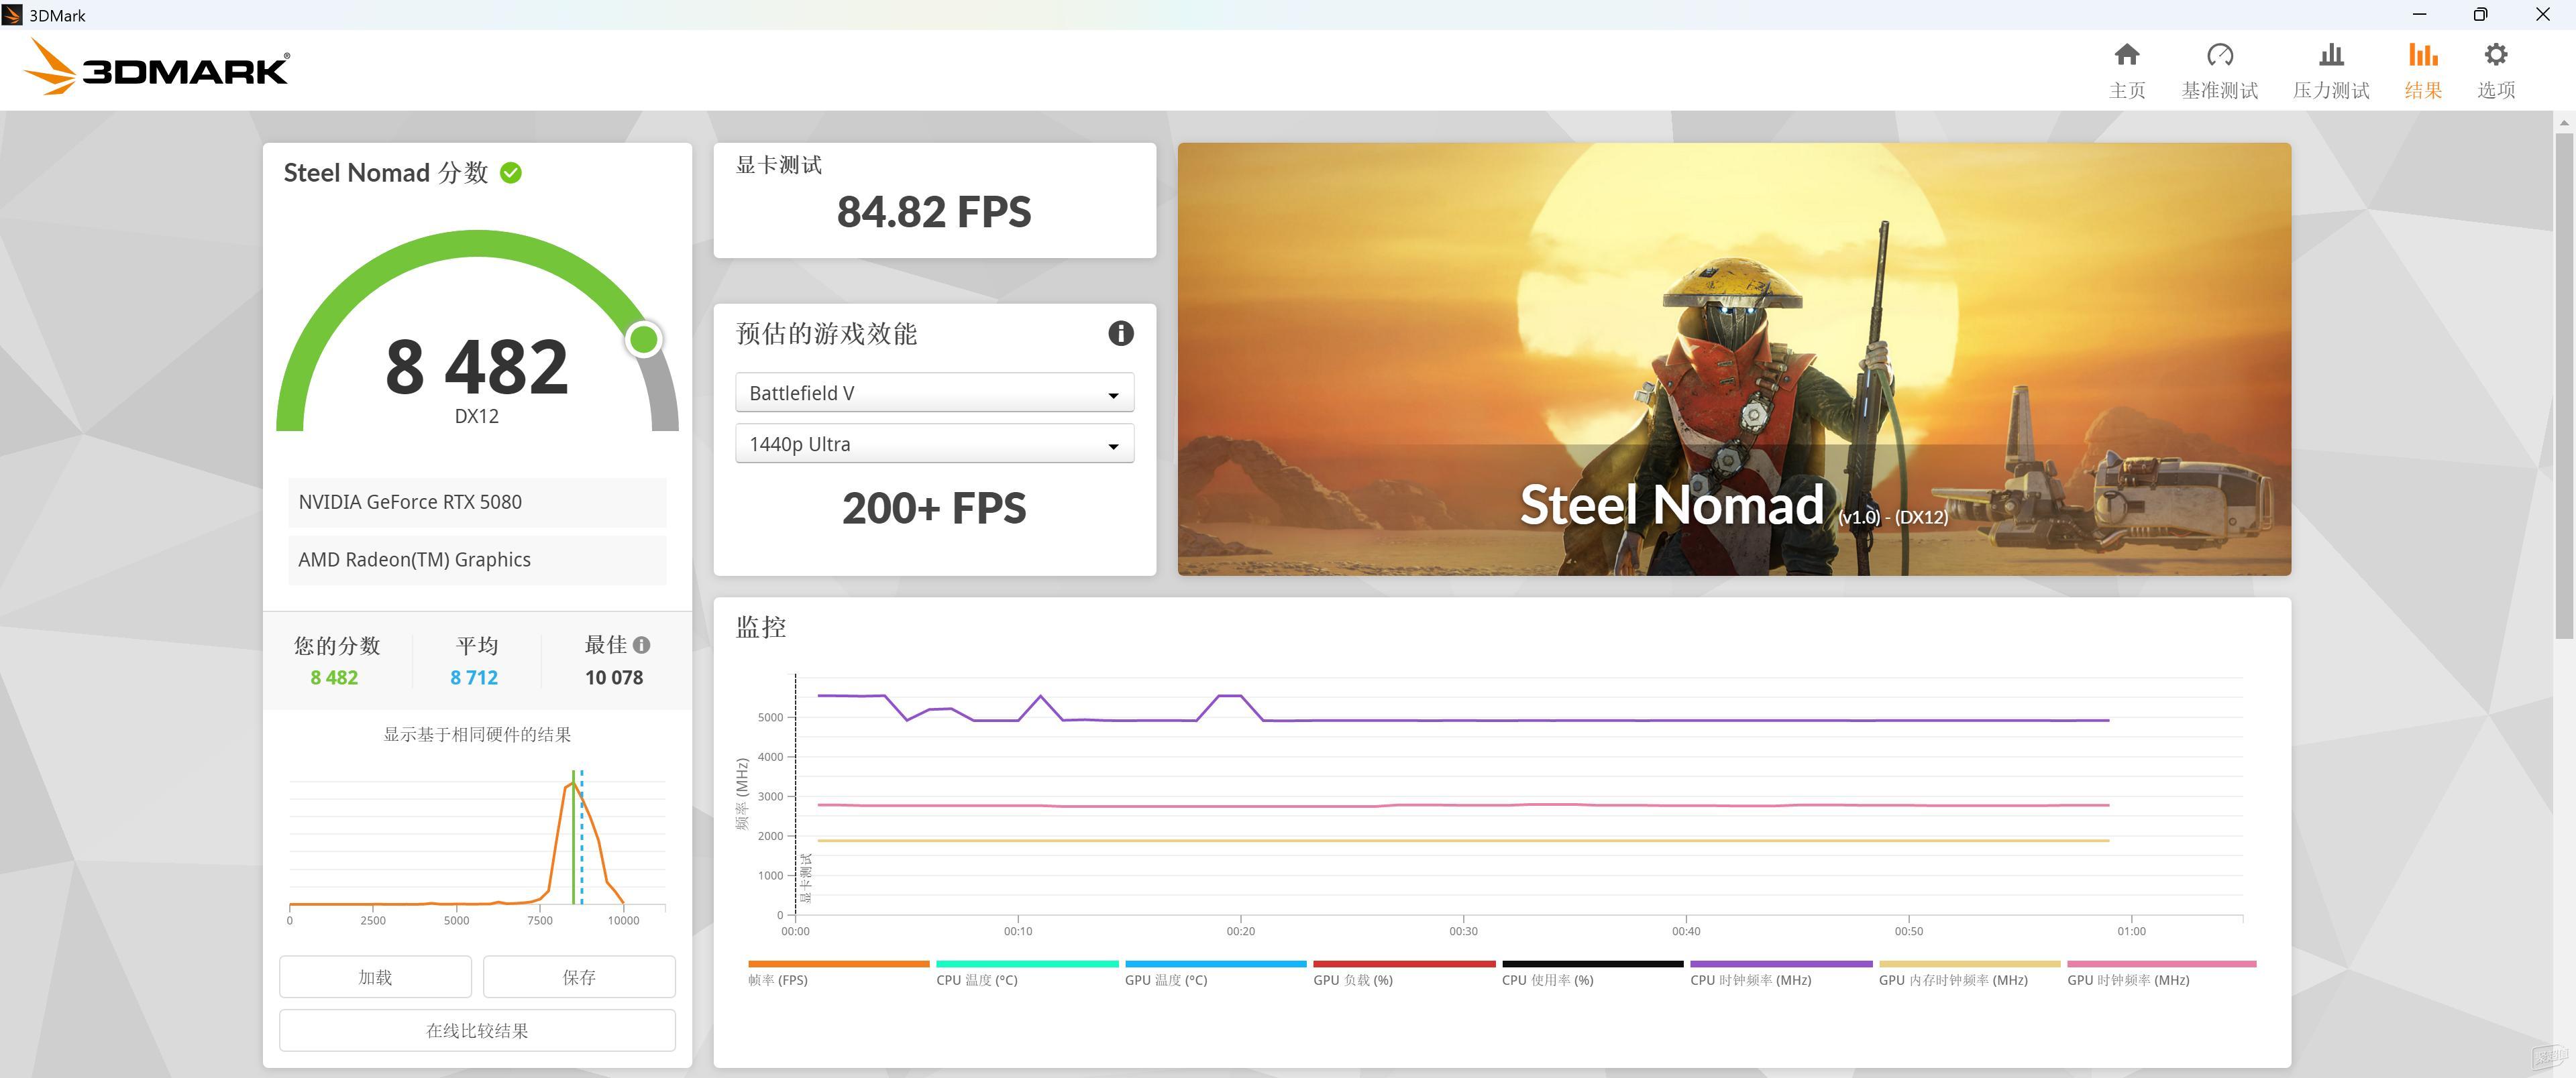
Task: Click the score gauge green knob
Action: (643, 340)
